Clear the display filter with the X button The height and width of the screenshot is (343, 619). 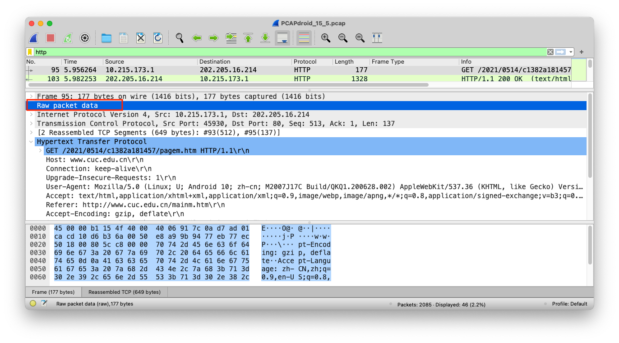pos(550,52)
